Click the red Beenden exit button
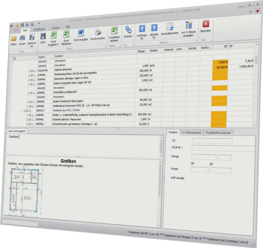The height and width of the screenshot is (248, 263). pos(206,24)
